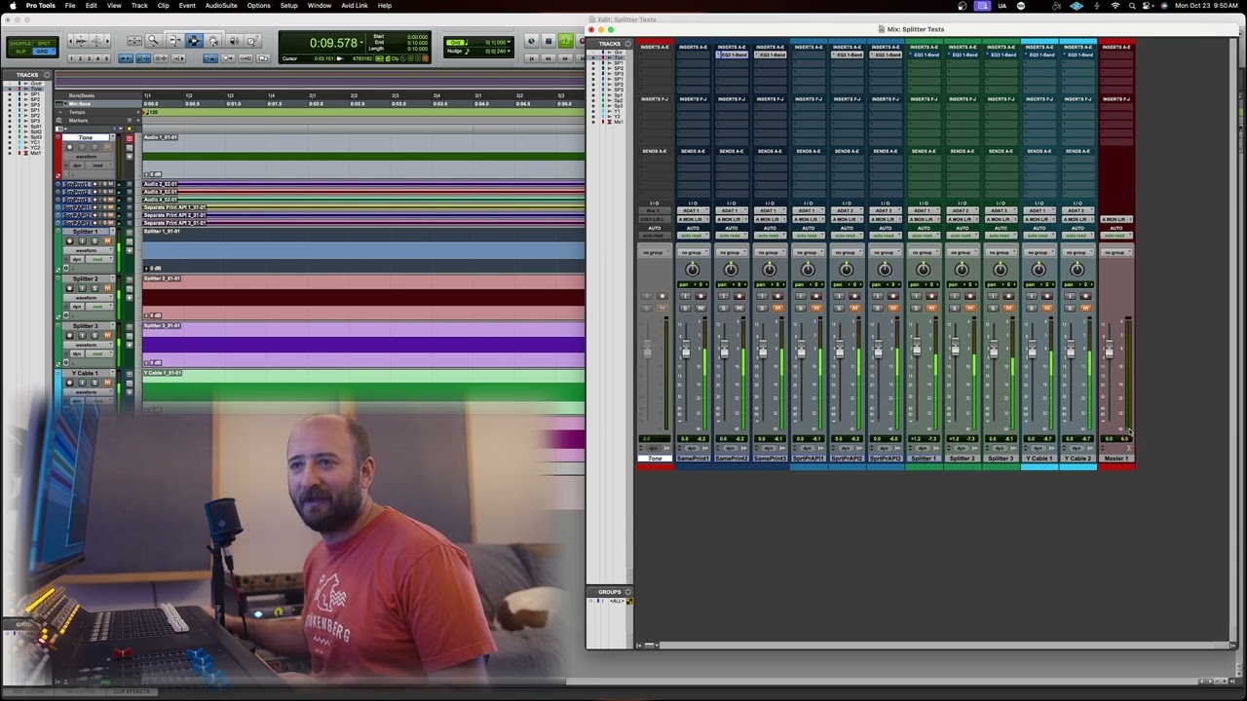Click the Y Cable 1 name in Mix window

coord(1039,459)
